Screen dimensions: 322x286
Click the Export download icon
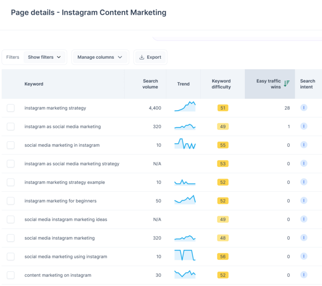point(142,57)
